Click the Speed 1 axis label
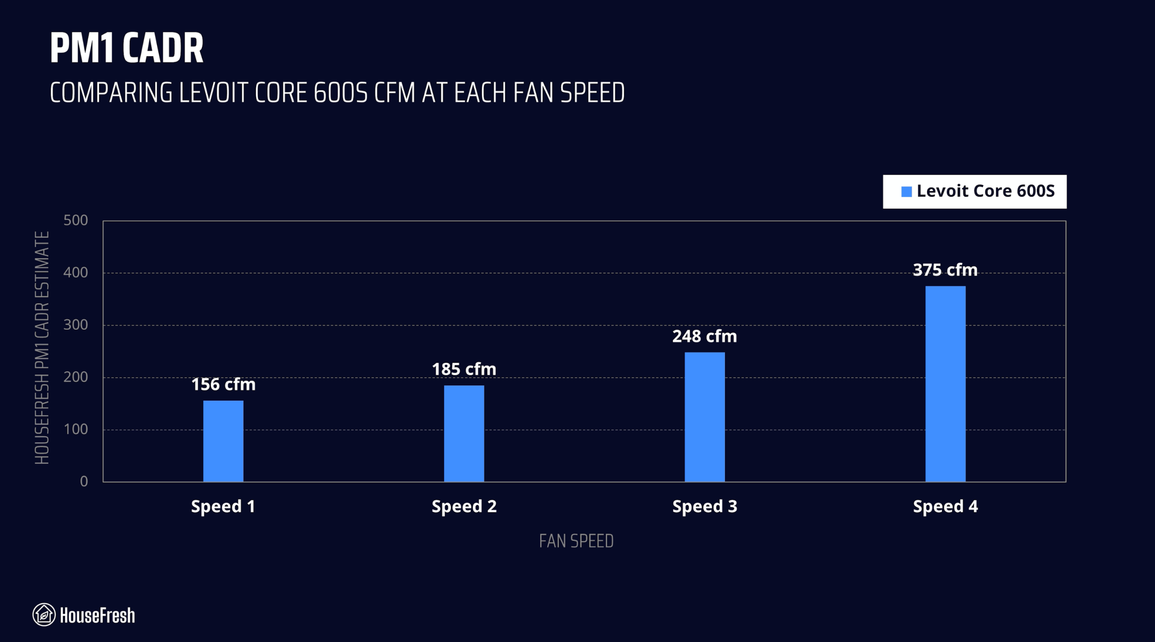 click(x=223, y=506)
